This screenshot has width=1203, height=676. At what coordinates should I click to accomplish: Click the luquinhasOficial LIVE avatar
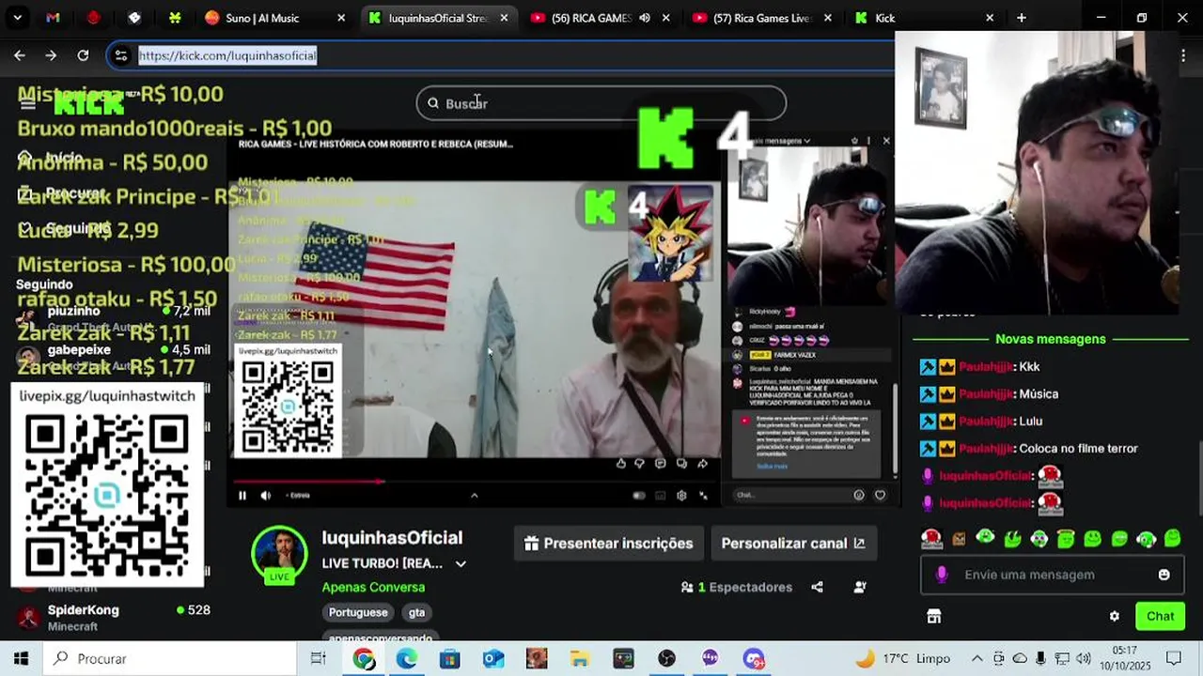coord(279,554)
